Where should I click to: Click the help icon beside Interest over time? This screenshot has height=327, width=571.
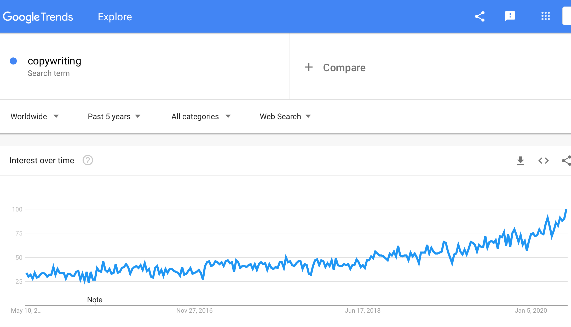pyautogui.click(x=88, y=160)
